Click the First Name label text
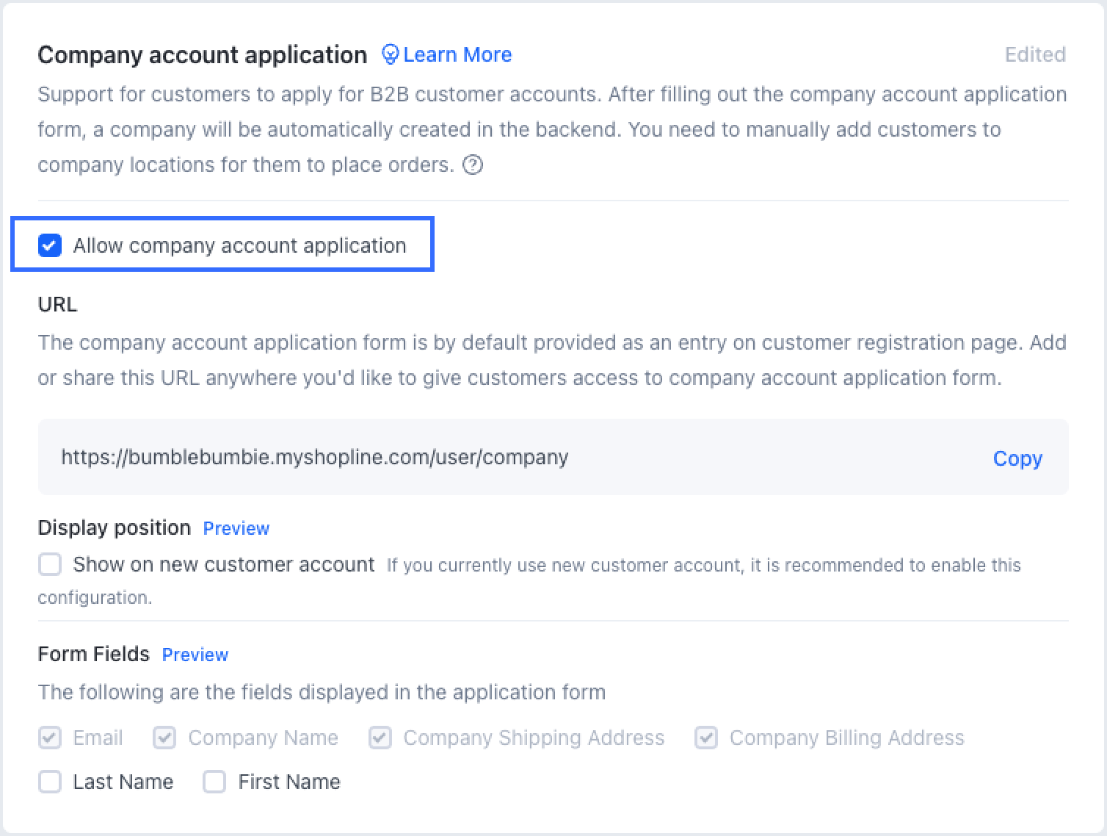Viewport: 1107px width, 836px height. coord(288,782)
